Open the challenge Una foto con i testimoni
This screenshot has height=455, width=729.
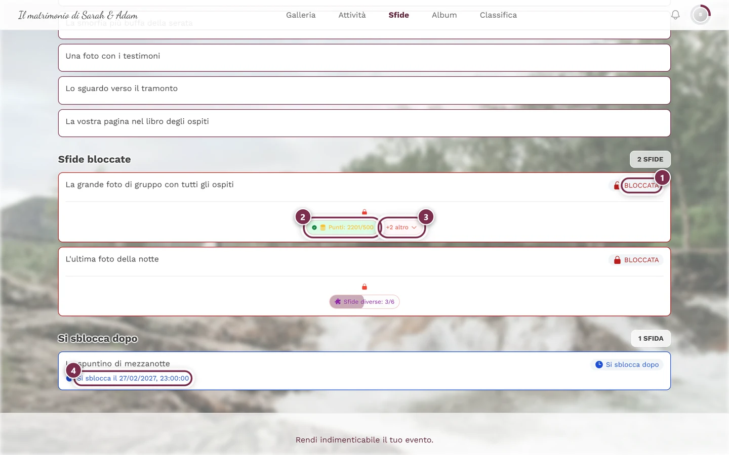tap(364, 58)
